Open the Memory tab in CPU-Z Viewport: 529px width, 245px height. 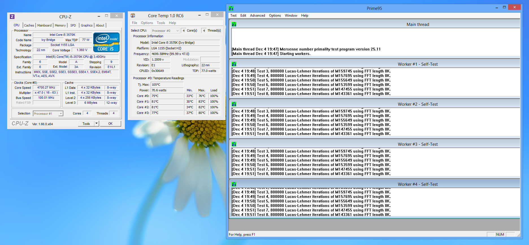[60, 25]
